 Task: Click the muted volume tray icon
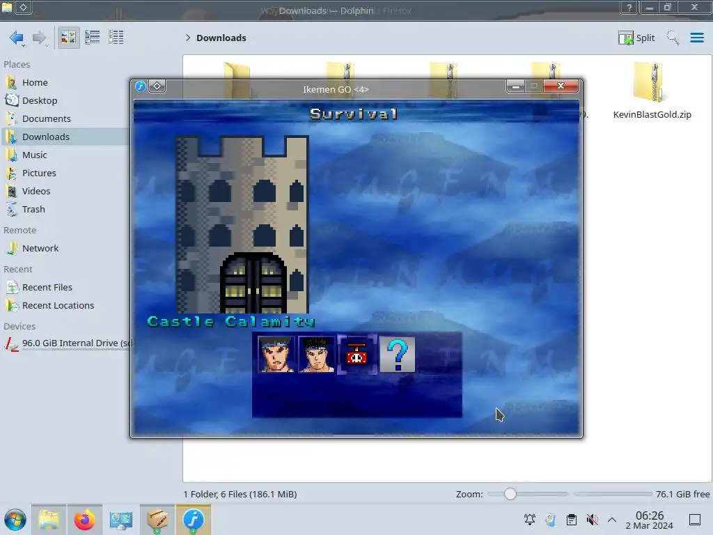(592, 520)
